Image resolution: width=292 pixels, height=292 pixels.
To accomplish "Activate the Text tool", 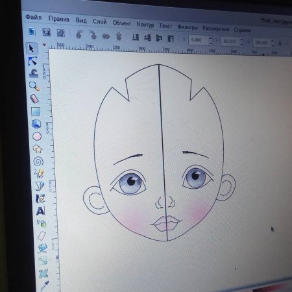I will 41,211.
